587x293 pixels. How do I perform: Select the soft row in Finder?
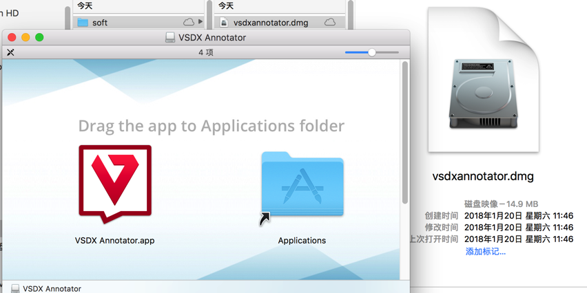pos(138,23)
